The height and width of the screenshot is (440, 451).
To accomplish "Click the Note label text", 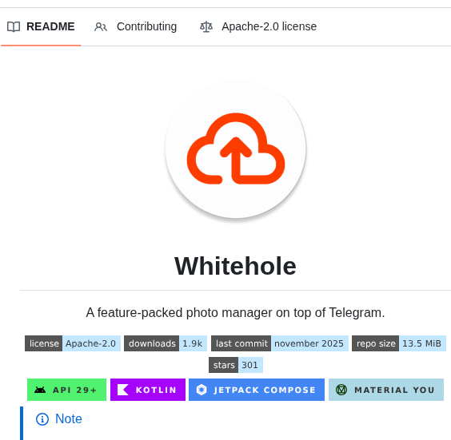I will pyautogui.click(x=69, y=418).
